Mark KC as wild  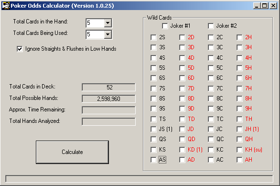point(211,150)
